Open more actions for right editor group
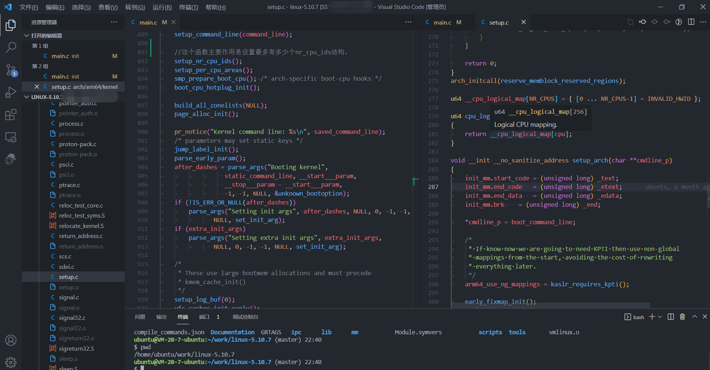 (703, 22)
